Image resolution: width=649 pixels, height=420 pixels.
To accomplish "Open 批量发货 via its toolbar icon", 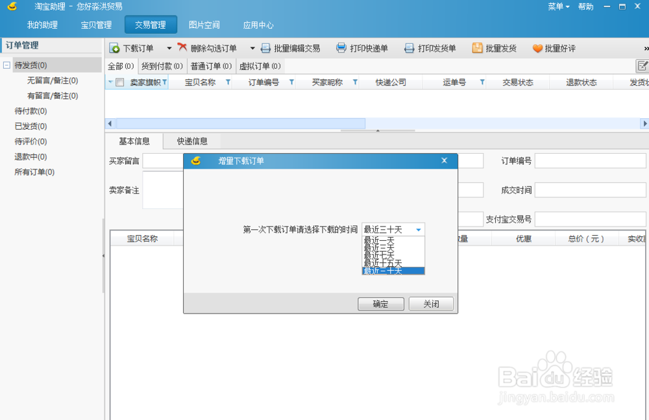I will (x=478, y=48).
